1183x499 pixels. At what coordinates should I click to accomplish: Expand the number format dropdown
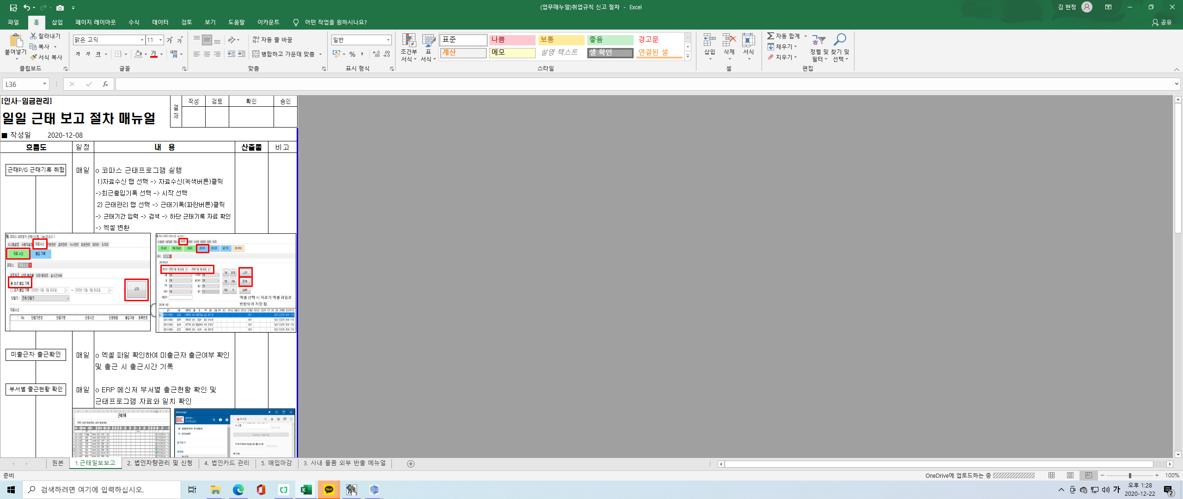[388, 40]
